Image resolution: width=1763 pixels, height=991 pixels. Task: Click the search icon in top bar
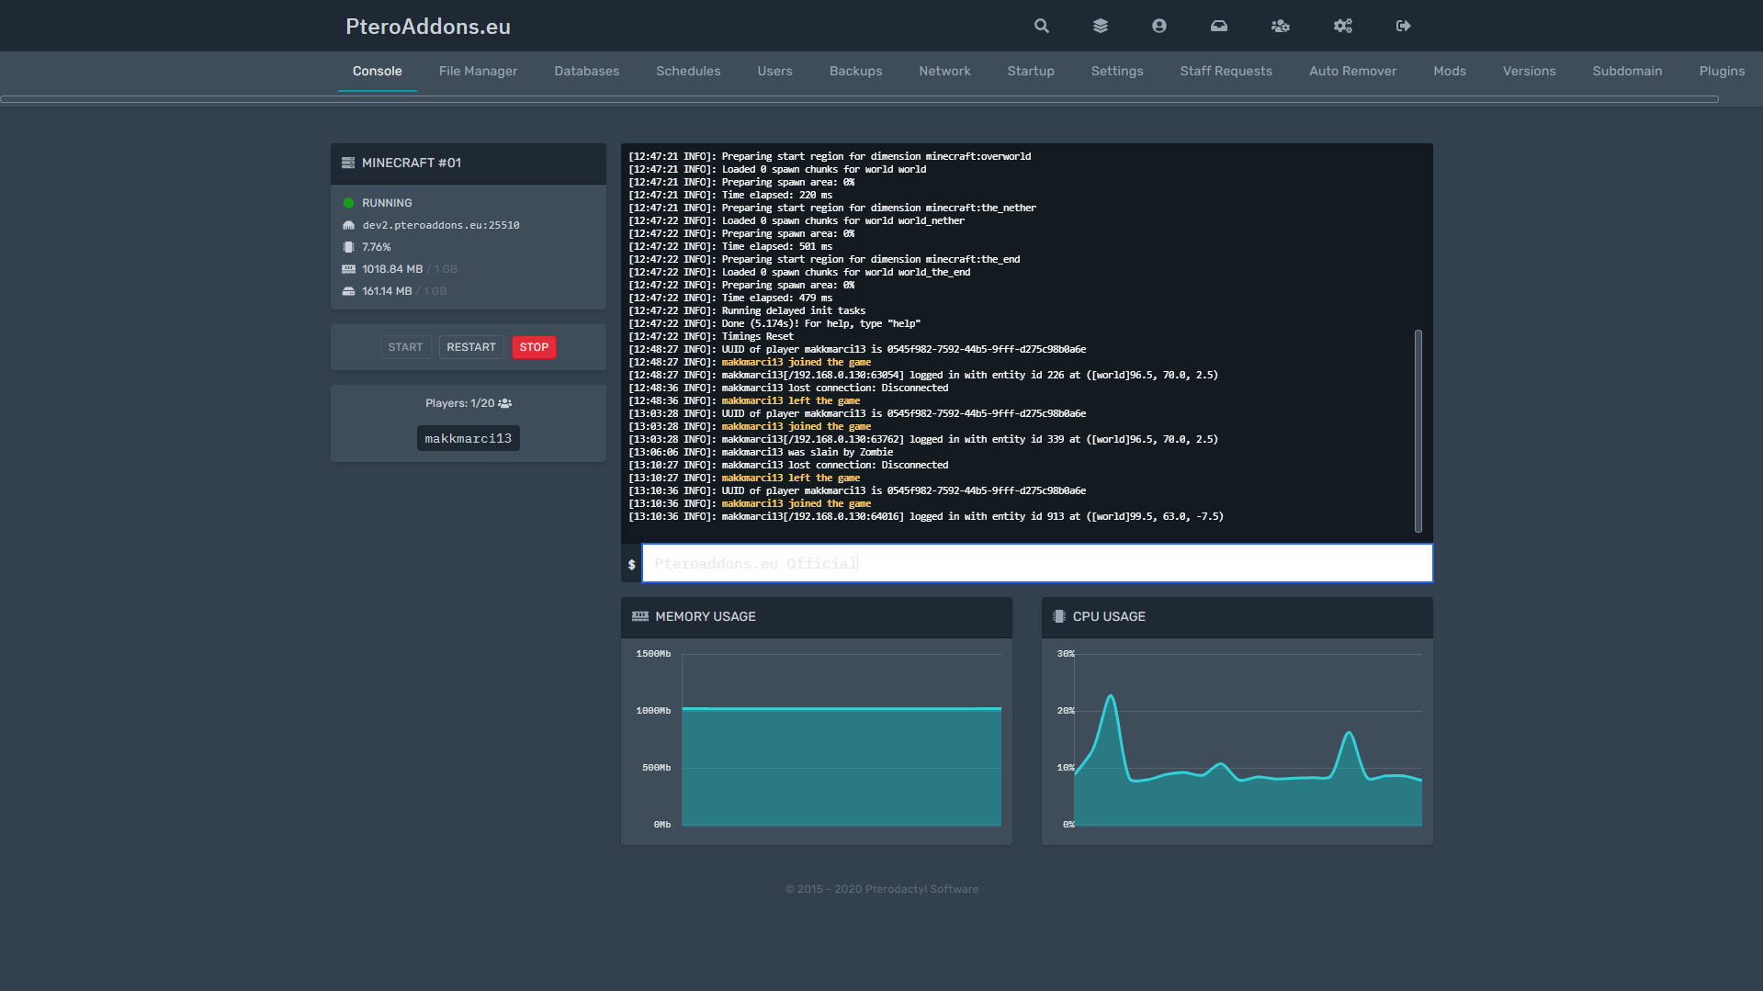pos(1041,26)
